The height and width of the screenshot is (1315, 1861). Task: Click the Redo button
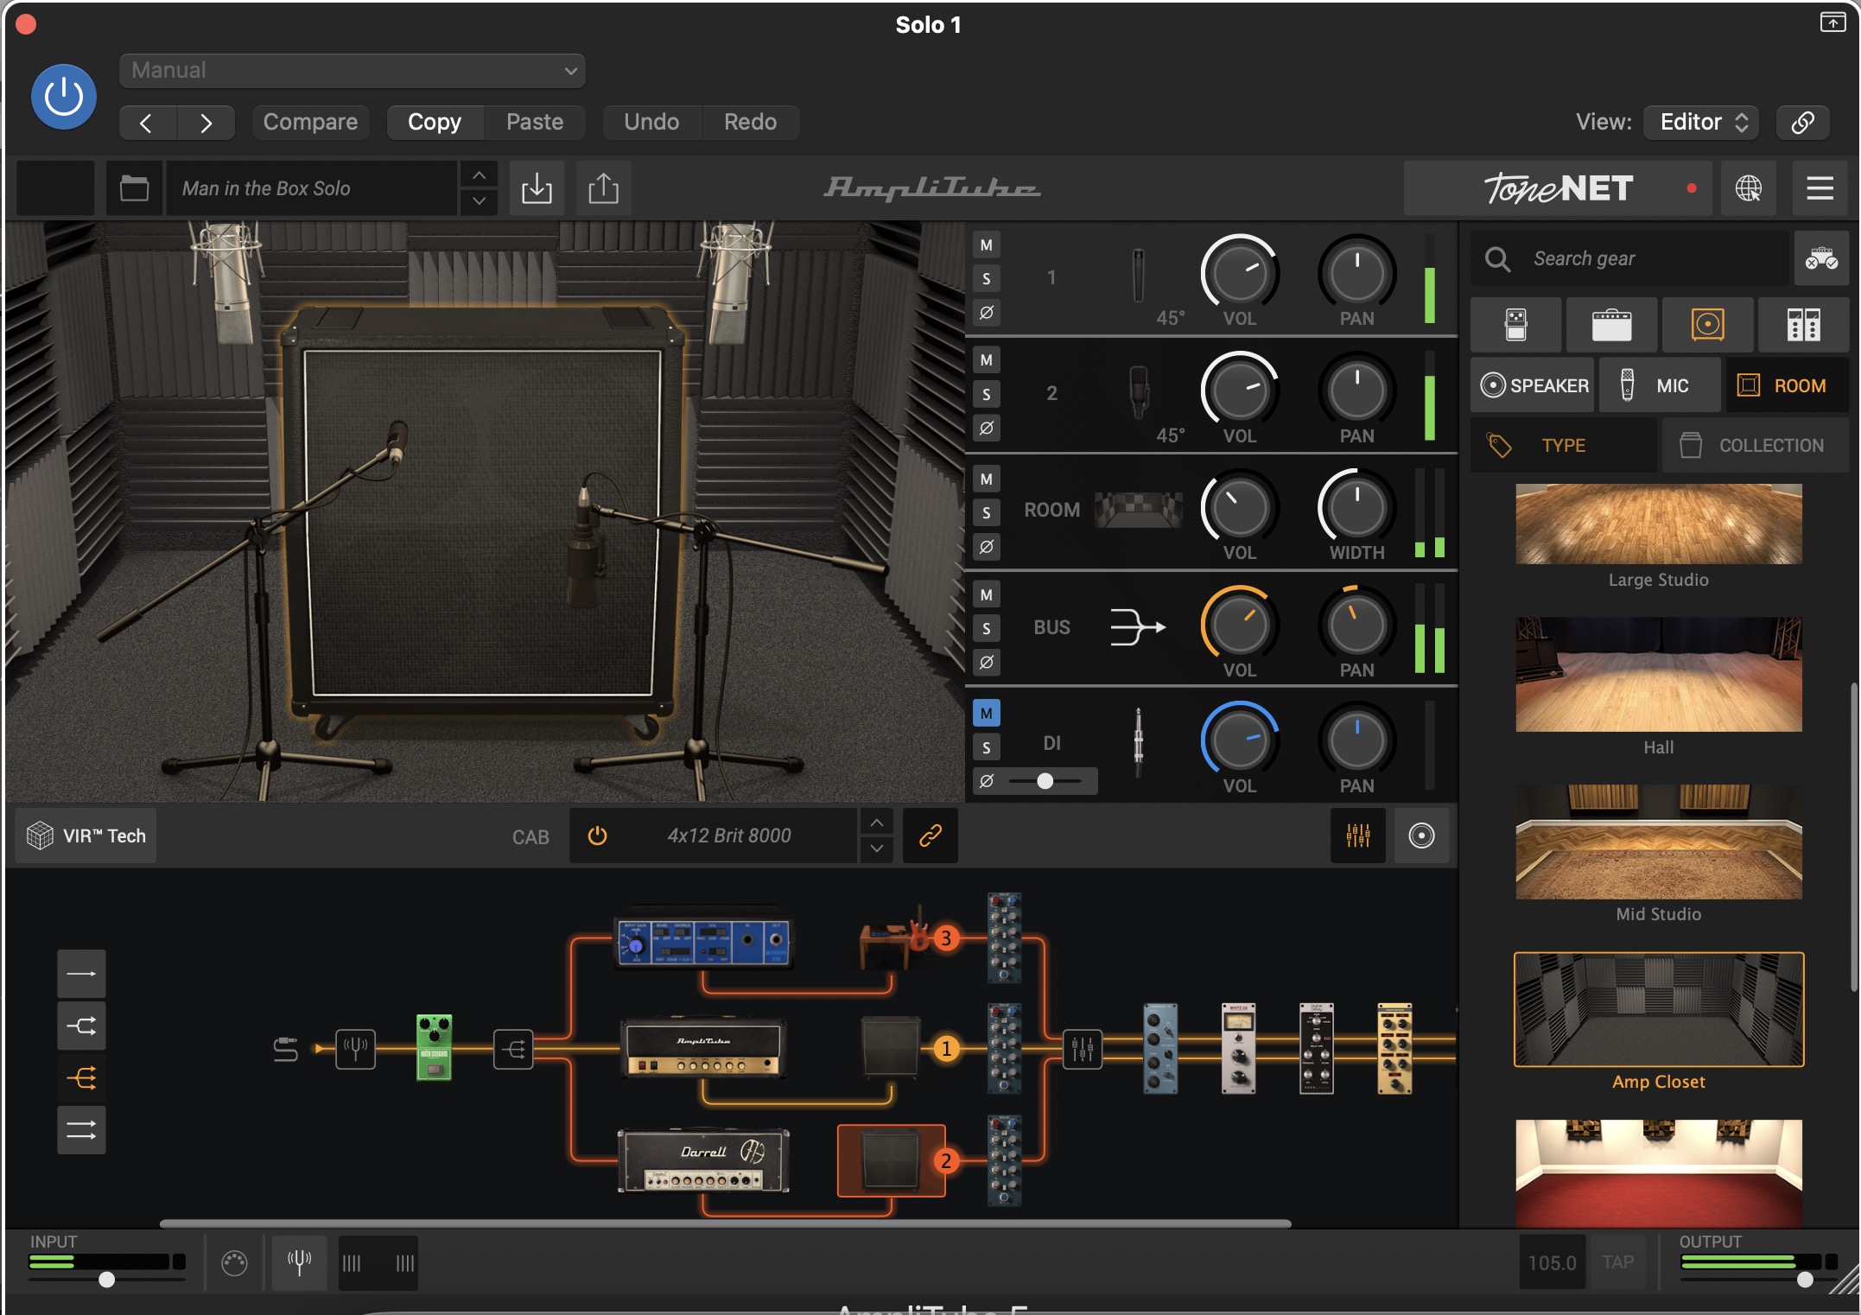750,122
